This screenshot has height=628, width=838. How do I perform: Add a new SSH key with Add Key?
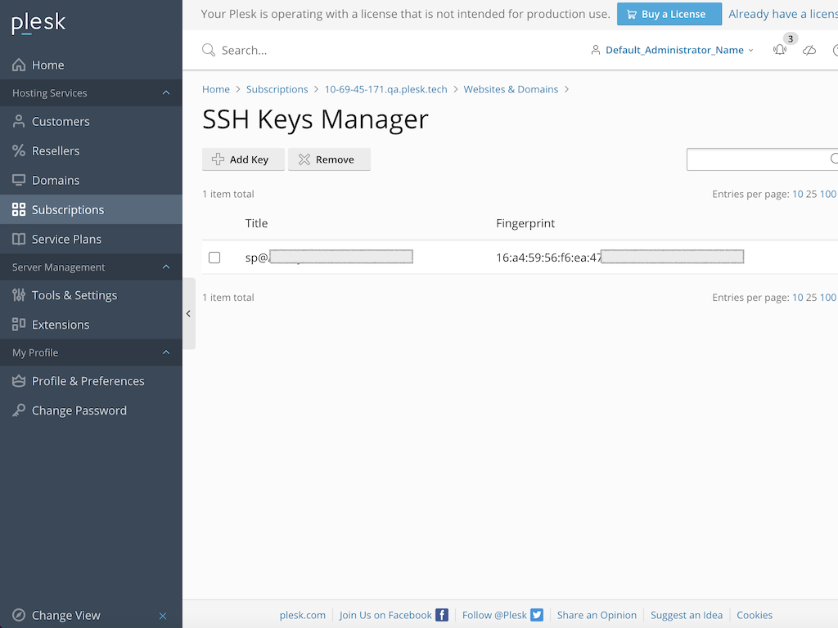243,159
